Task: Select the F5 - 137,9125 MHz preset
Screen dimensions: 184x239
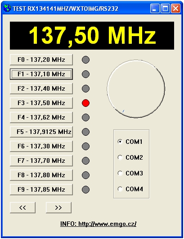Action: coord(41,132)
